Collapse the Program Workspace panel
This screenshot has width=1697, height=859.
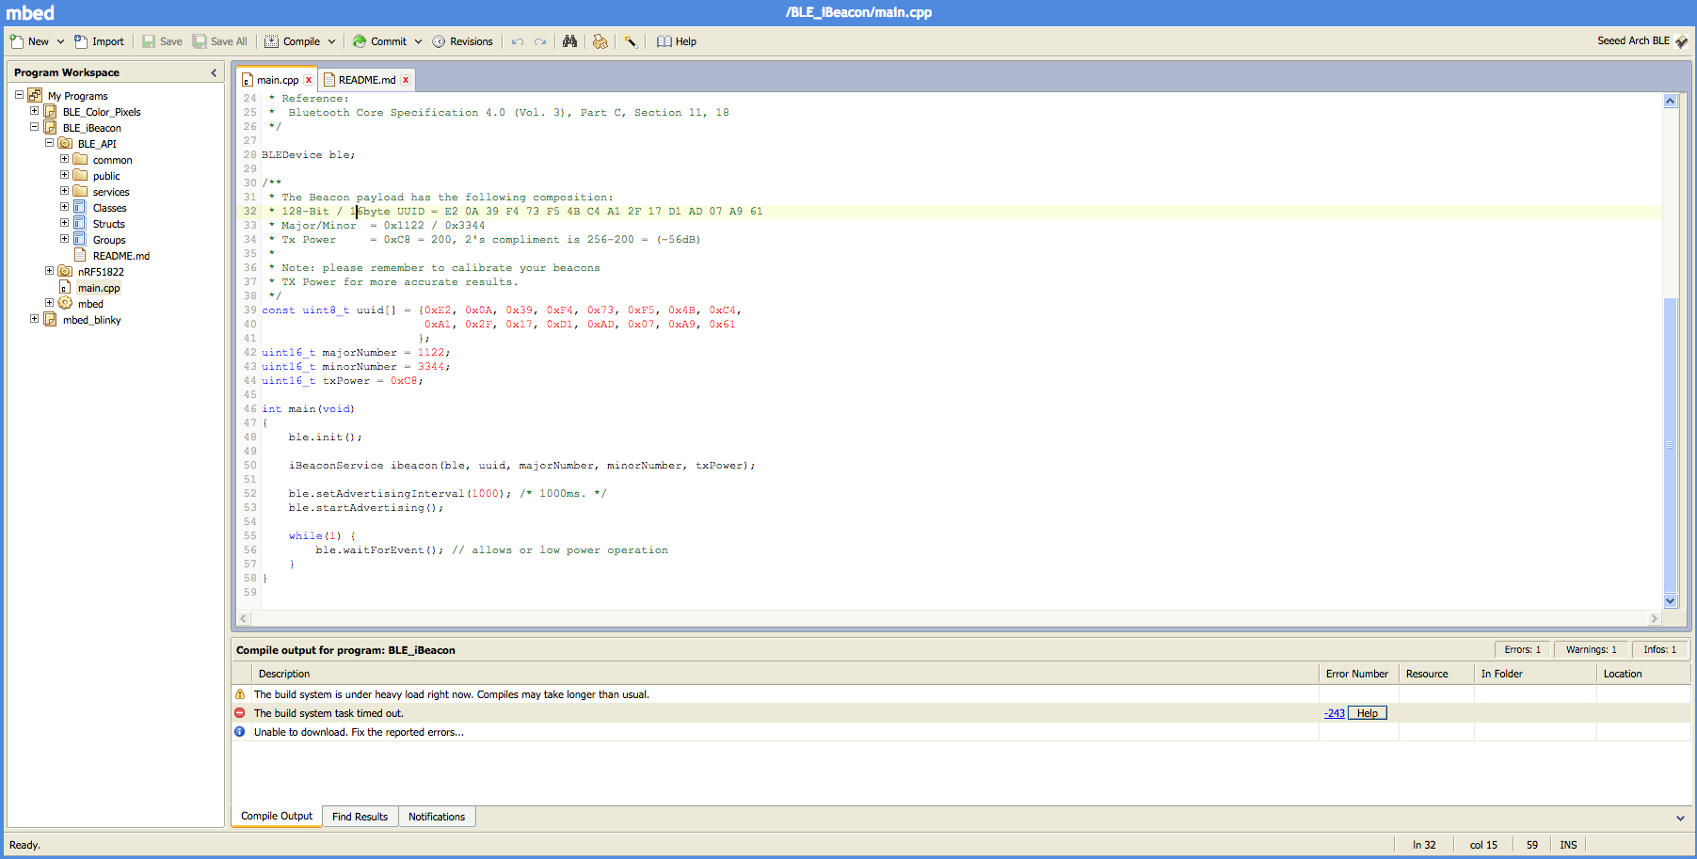coord(214,72)
